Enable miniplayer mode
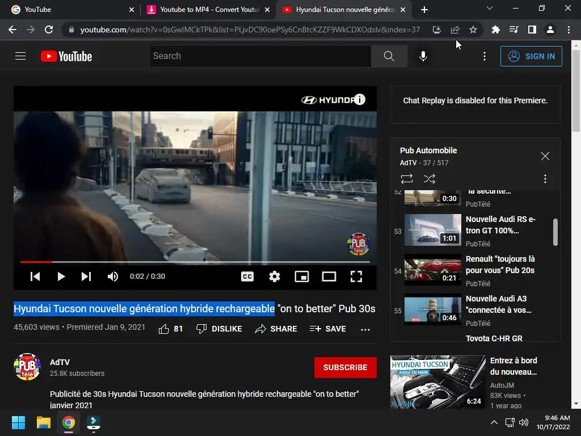Screen dimensions: 581x436 coord(302,276)
